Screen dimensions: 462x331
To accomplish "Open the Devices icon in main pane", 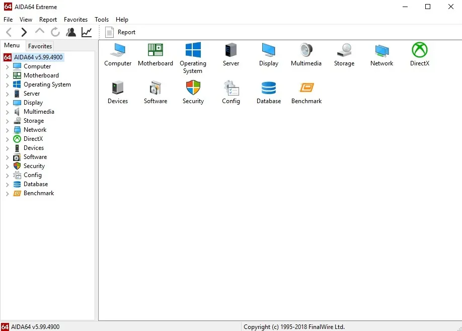I will [x=118, y=88].
